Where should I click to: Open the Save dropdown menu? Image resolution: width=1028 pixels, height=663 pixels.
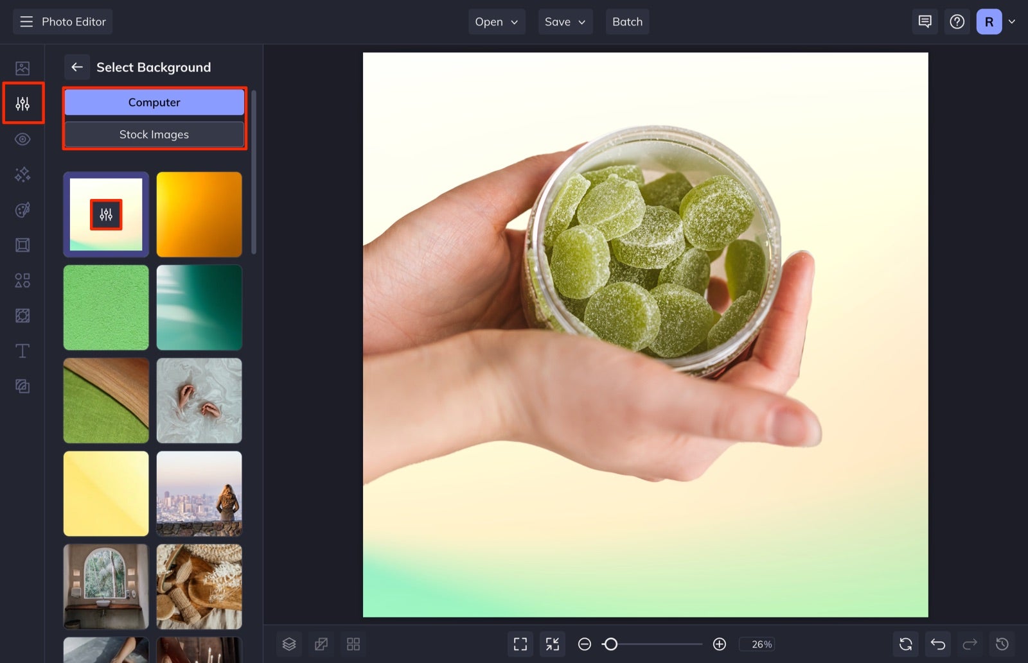pyautogui.click(x=564, y=21)
